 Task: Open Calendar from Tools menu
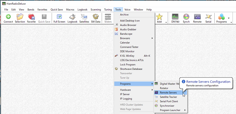coord(134,43)
